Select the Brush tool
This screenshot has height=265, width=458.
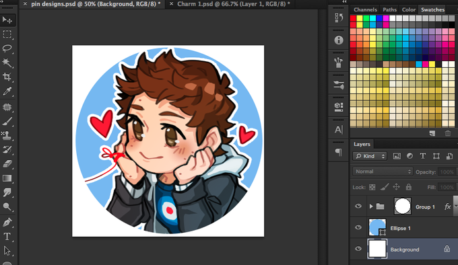click(x=7, y=122)
